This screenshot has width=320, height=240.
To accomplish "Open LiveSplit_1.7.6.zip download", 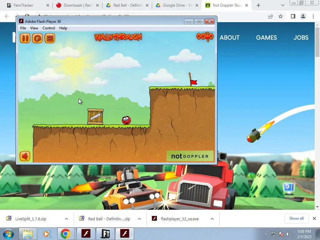I will click(31, 219).
